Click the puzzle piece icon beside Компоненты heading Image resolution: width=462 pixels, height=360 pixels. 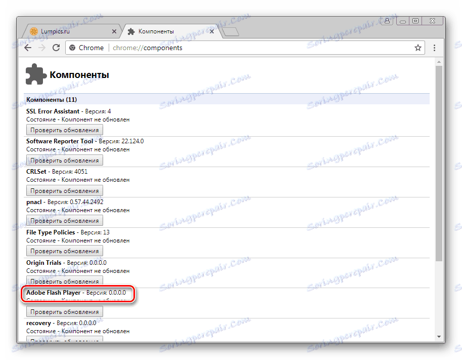[x=36, y=74]
